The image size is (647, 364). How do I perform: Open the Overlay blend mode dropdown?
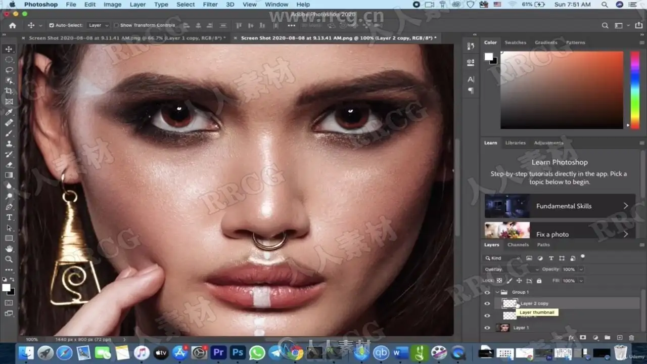click(511, 269)
